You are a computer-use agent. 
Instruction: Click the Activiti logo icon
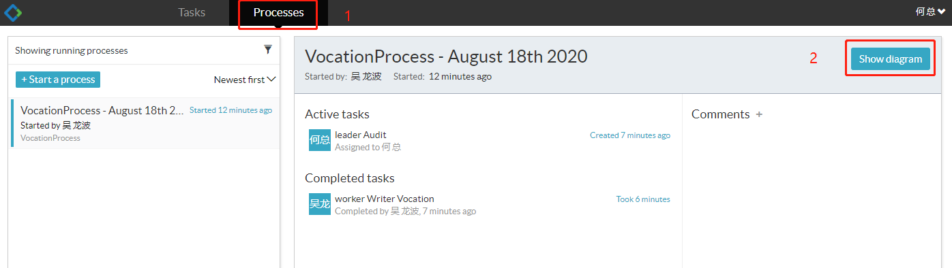coord(13,12)
